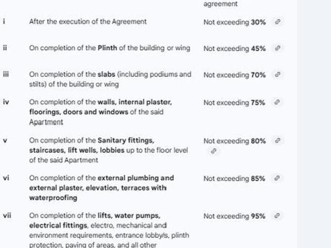Click bold text 'lifts, water pumps,'

(x=129, y=216)
